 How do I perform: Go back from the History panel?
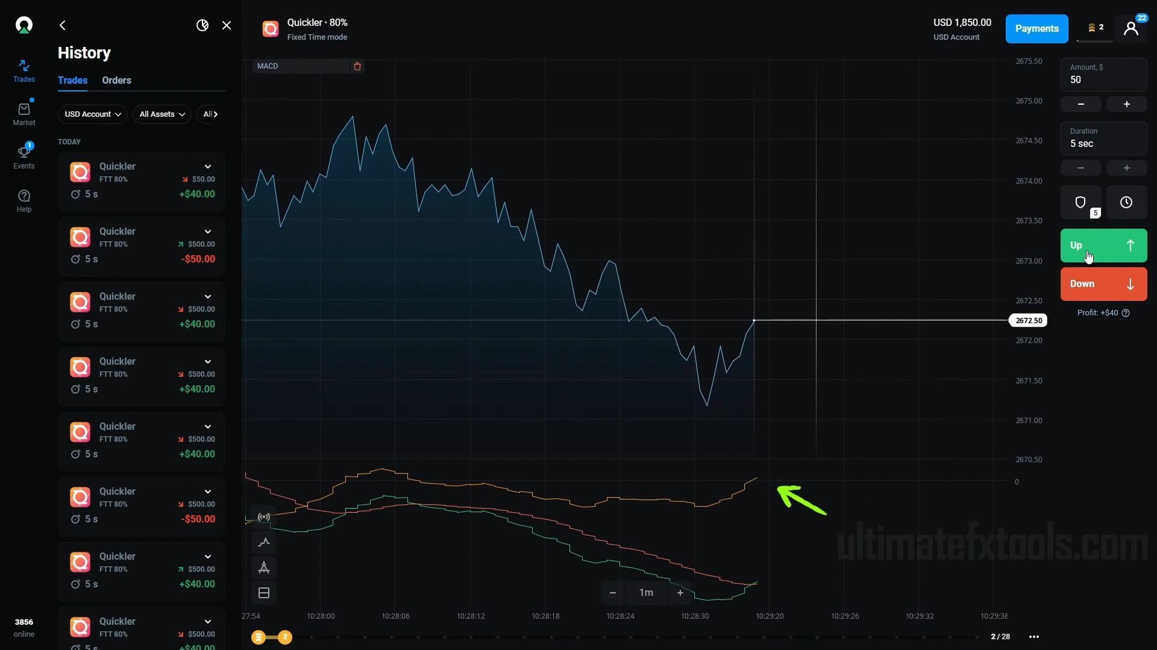(63, 25)
